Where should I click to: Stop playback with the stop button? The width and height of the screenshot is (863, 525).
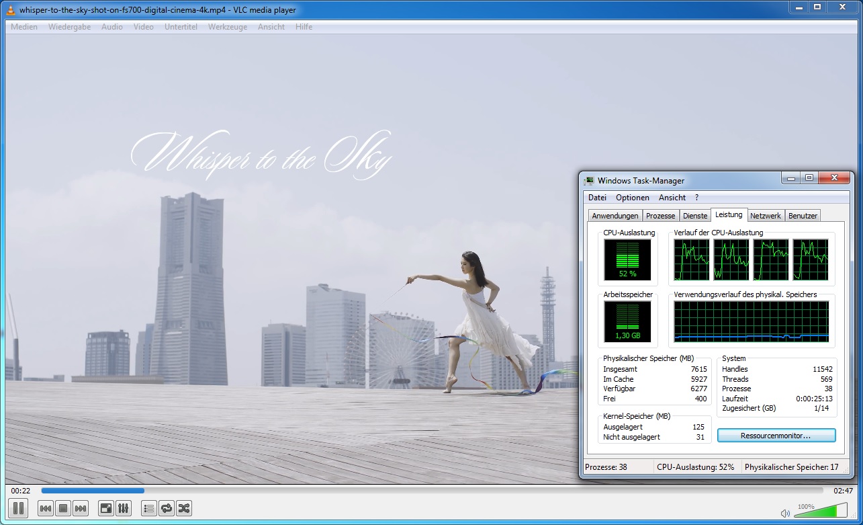point(63,508)
